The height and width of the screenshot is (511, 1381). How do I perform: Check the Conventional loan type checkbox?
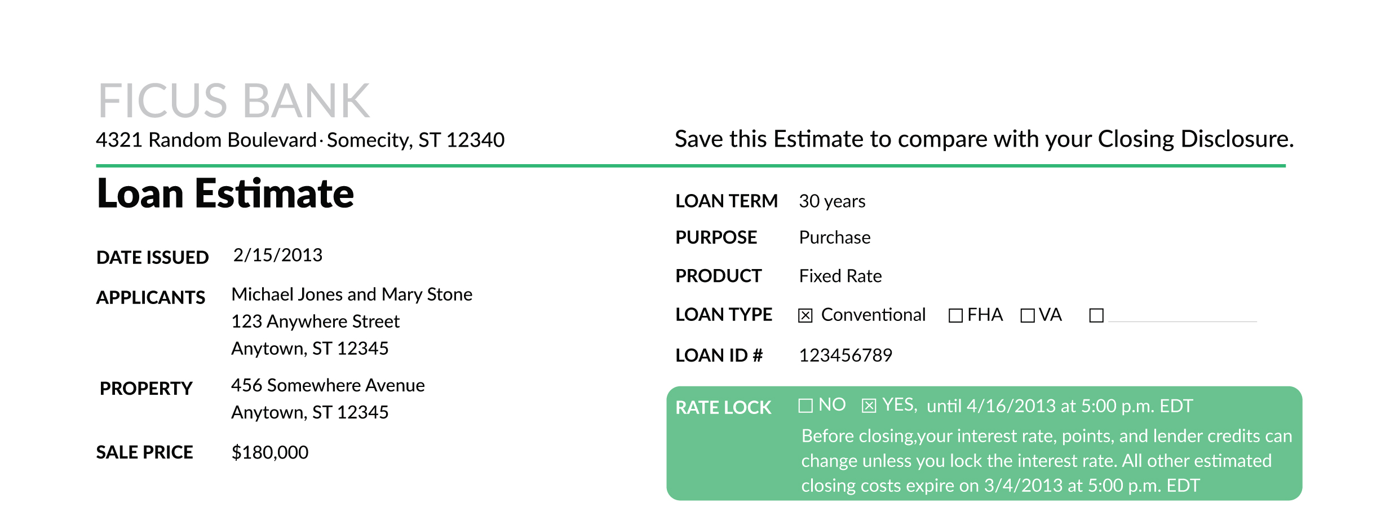point(805,315)
